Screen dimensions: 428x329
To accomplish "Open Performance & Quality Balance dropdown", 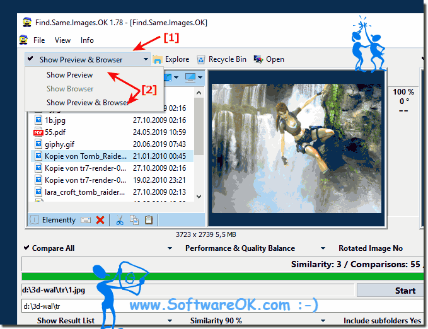I will [323, 248].
